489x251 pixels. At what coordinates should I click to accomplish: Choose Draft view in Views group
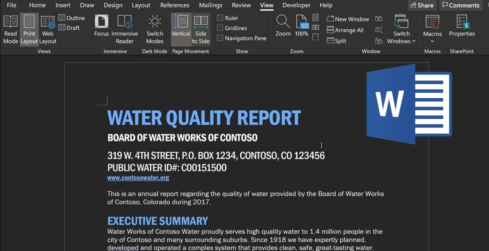(x=69, y=28)
